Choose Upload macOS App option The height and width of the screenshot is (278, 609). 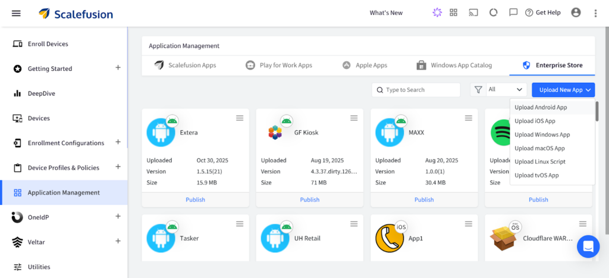[x=539, y=148]
